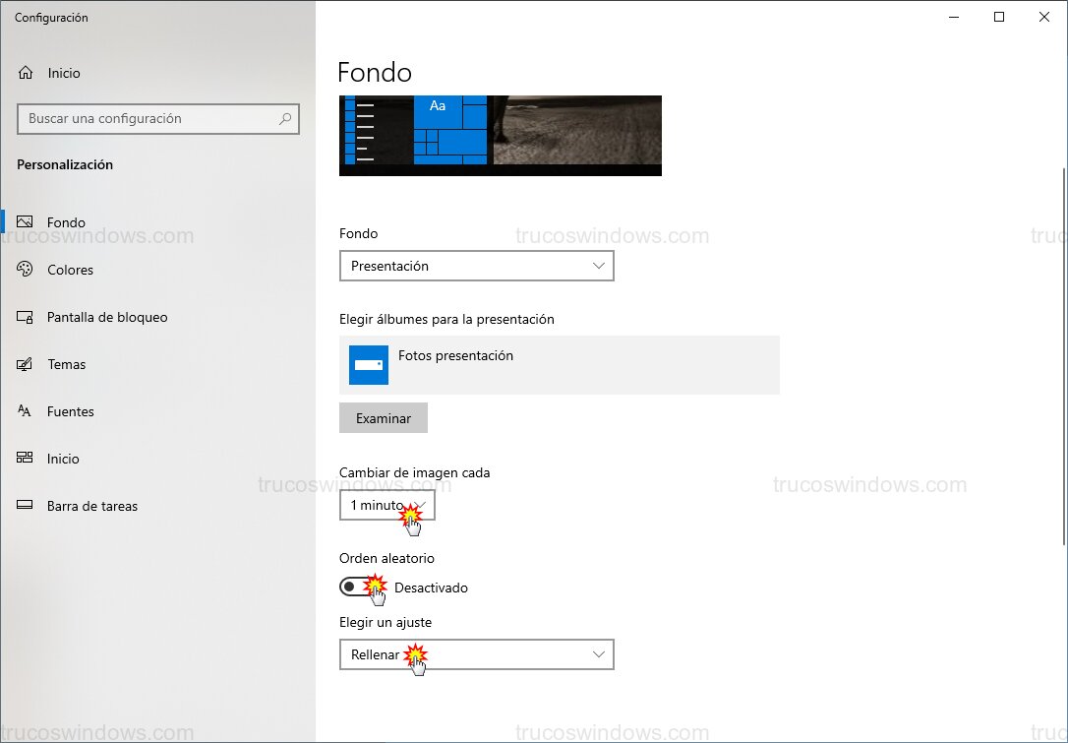Enable the Orden aleatorio toggle switch

pos(358,588)
